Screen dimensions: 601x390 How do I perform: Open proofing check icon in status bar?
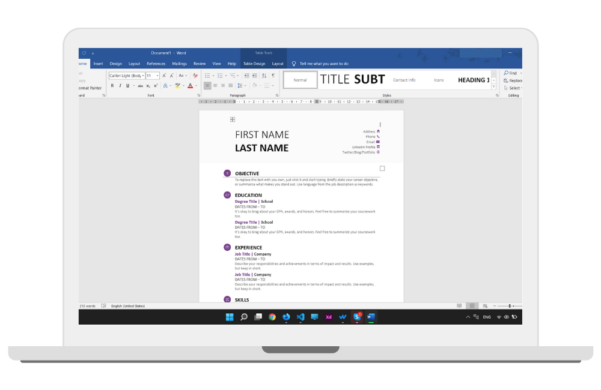point(103,306)
